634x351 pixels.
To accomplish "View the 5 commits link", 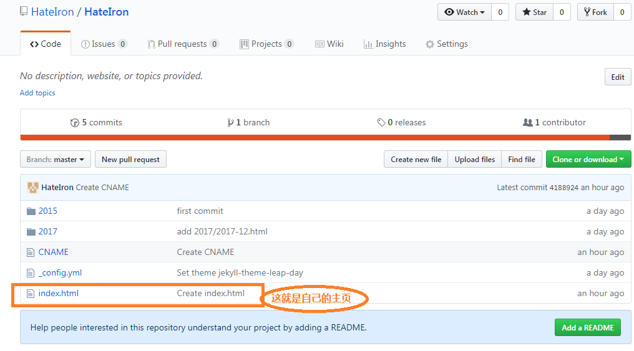I will (96, 122).
